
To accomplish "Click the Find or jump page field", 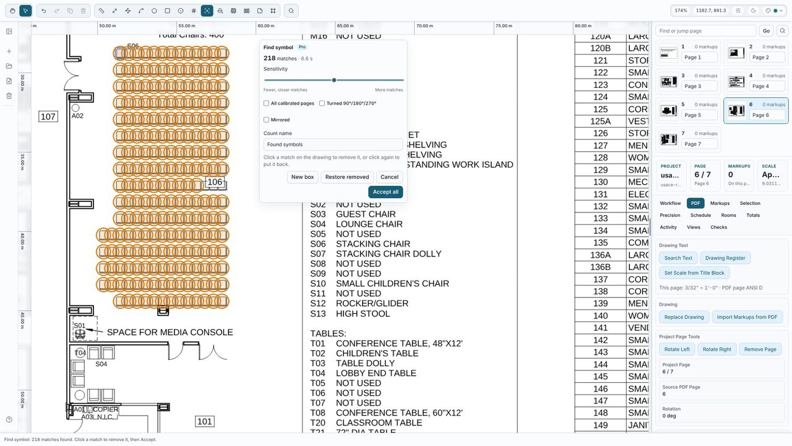I will point(706,31).
